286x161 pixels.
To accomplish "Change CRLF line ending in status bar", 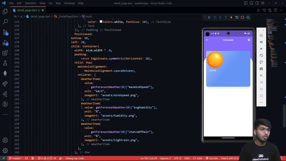I will click(187, 158).
